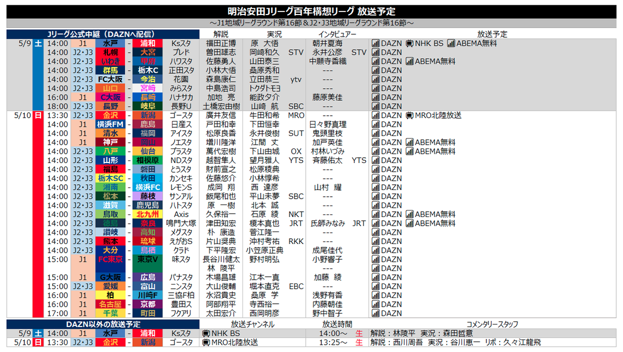Click the ABEMA無料 icon in the 神戸–岡山 row

click(x=410, y=142)
